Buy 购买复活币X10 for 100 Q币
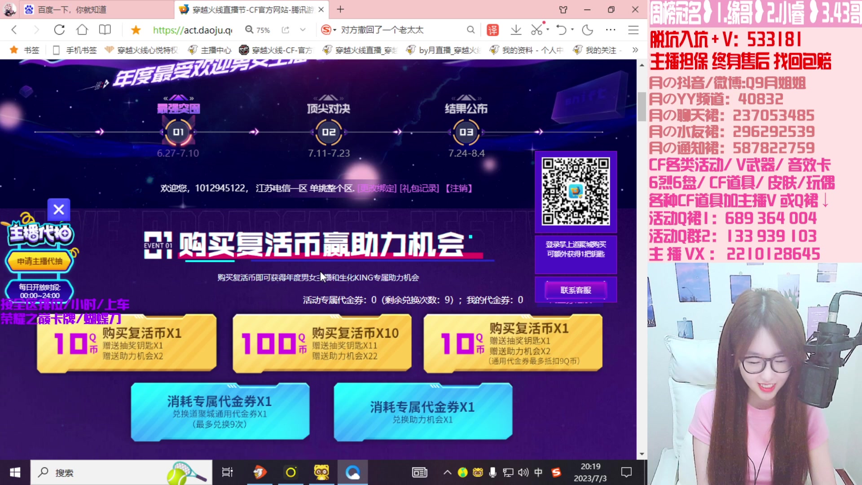The width and height of the screenshot is (862, 485). click(x=322, y=344)
